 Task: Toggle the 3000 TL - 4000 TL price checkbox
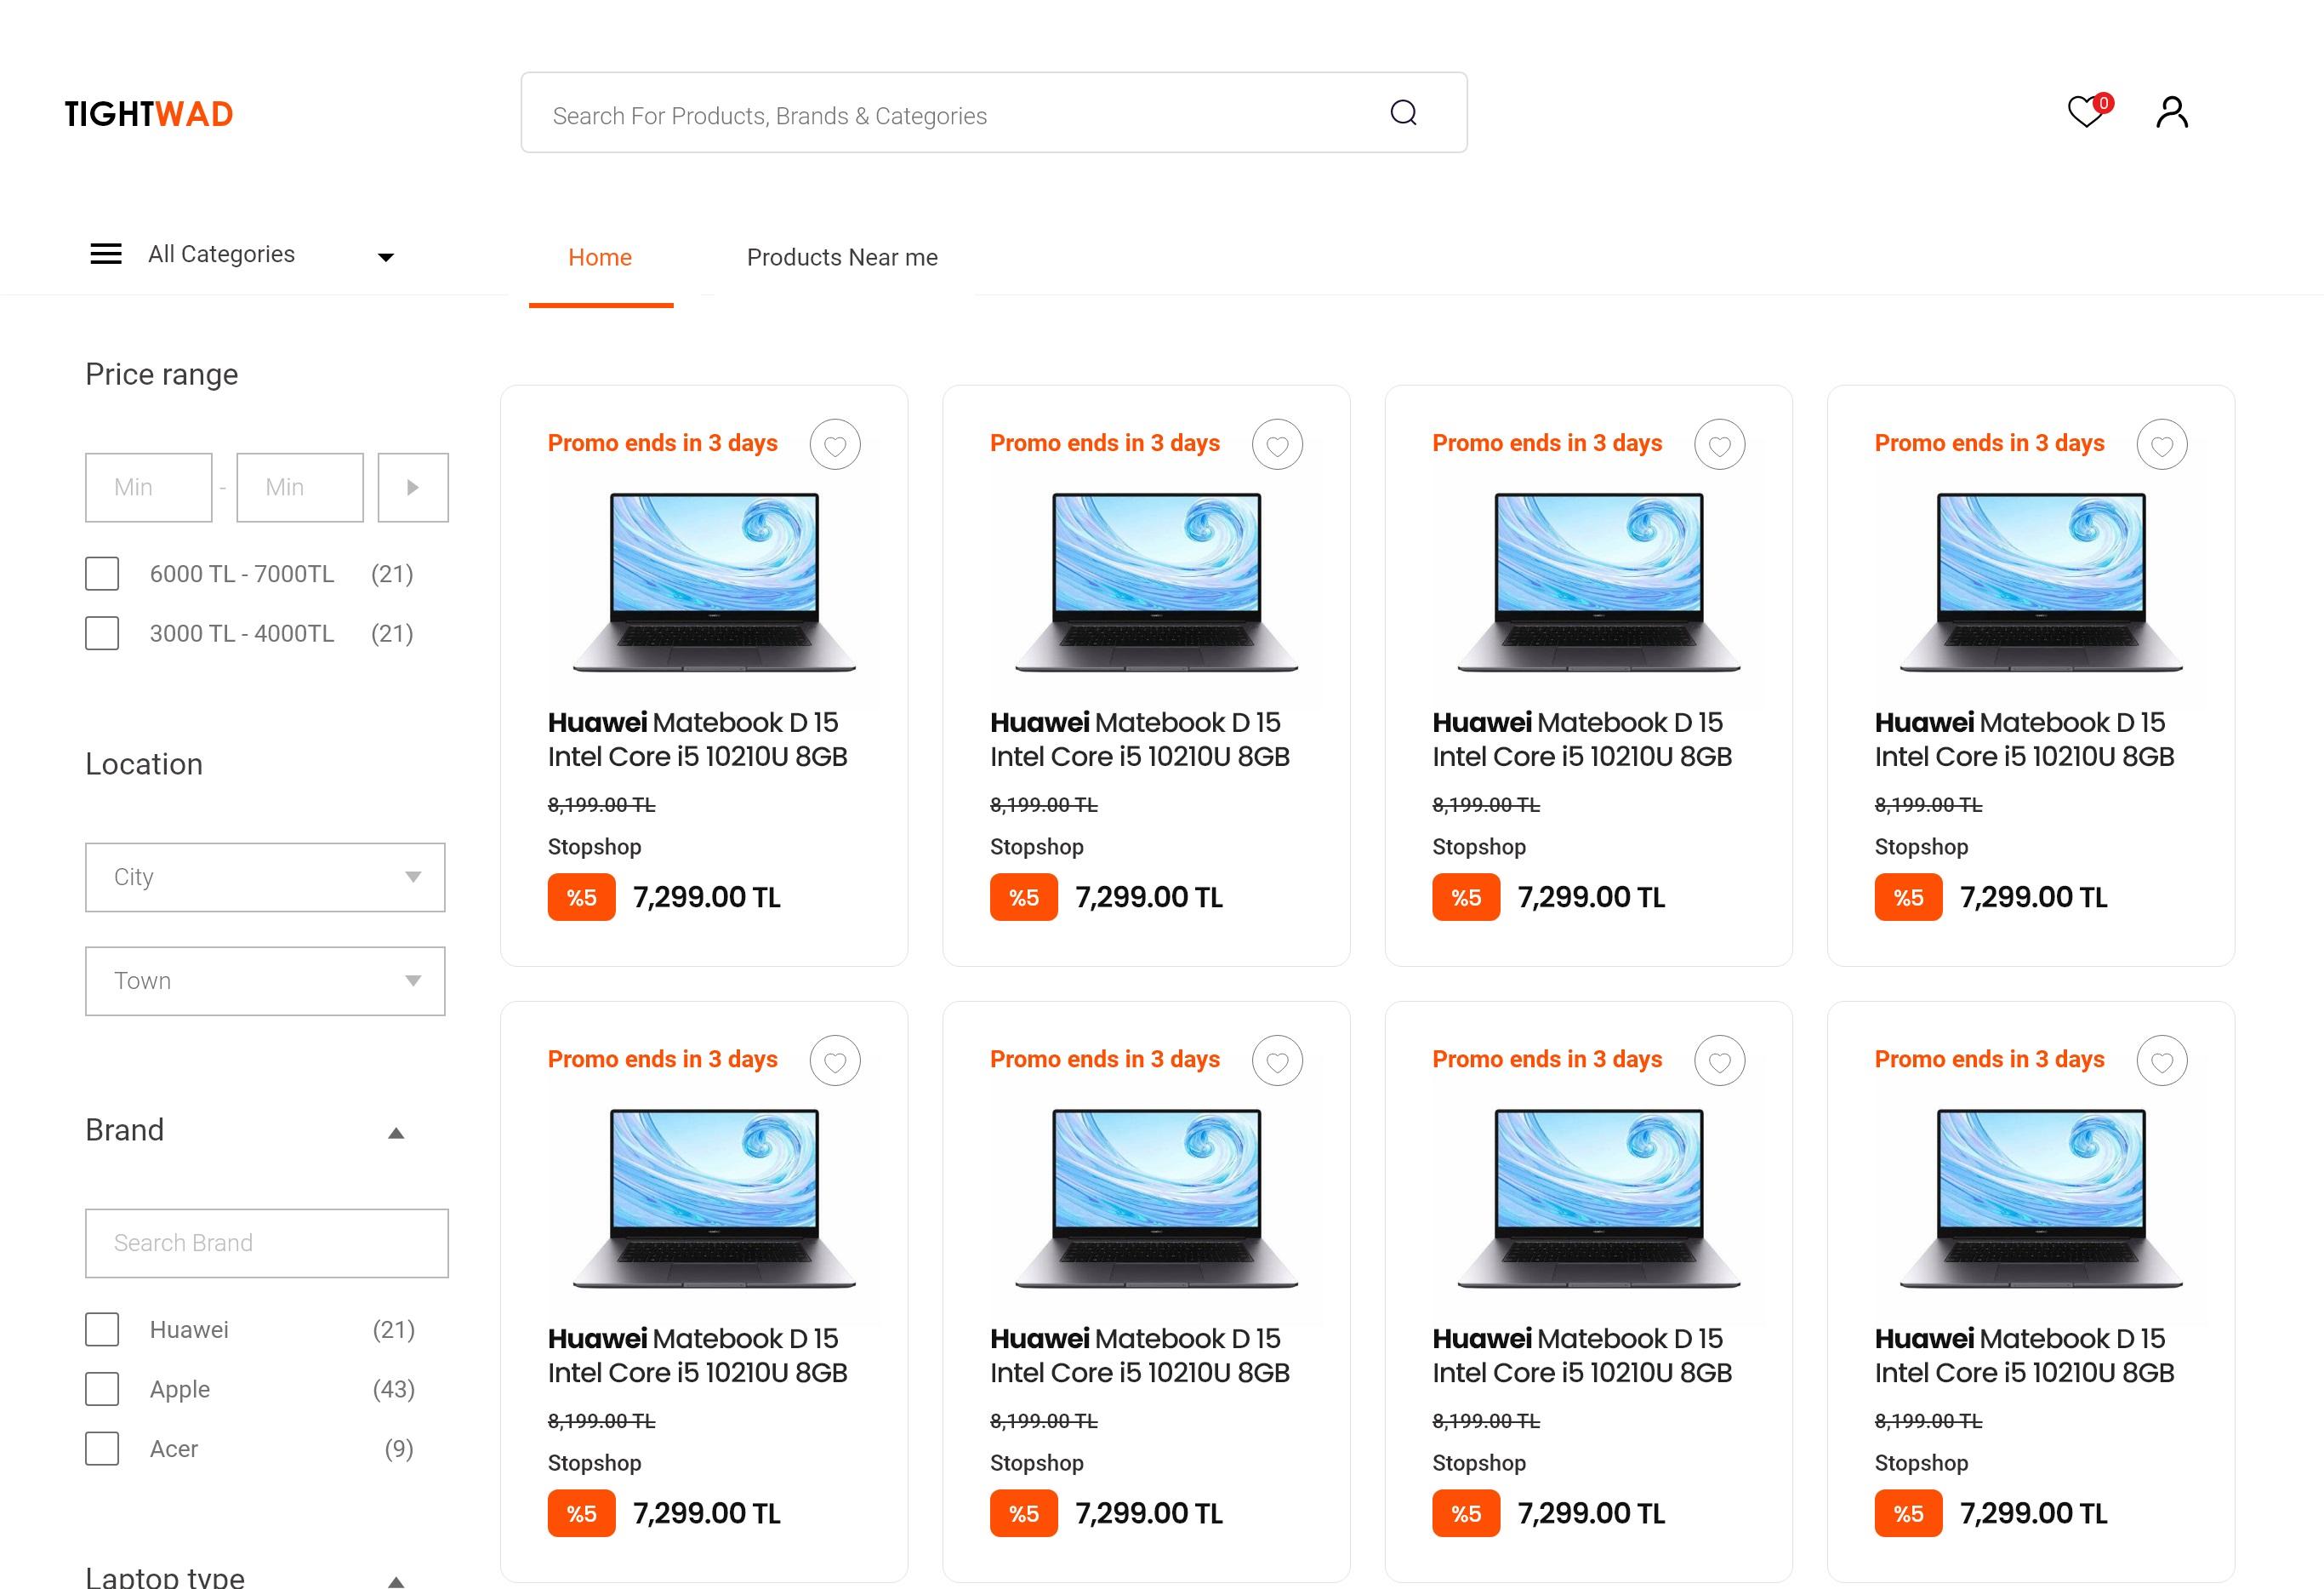100,631
